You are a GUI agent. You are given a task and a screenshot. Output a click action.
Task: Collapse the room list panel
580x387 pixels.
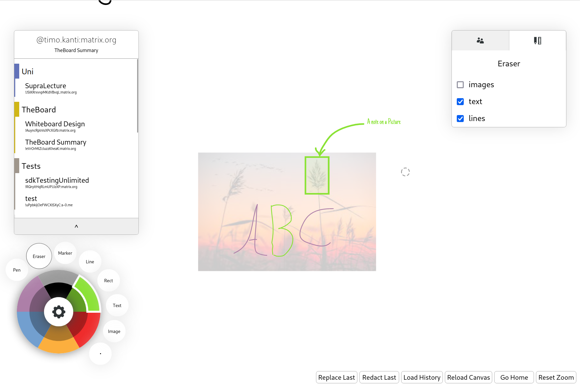point(76,226)
